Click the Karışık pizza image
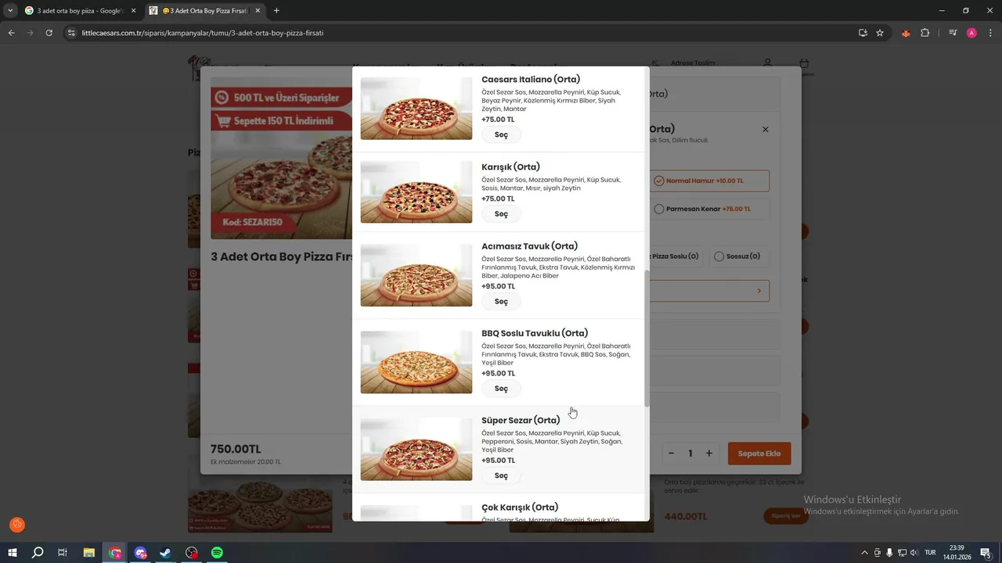This screenshot has width=1002, height=563. click(x=416, y=192)
